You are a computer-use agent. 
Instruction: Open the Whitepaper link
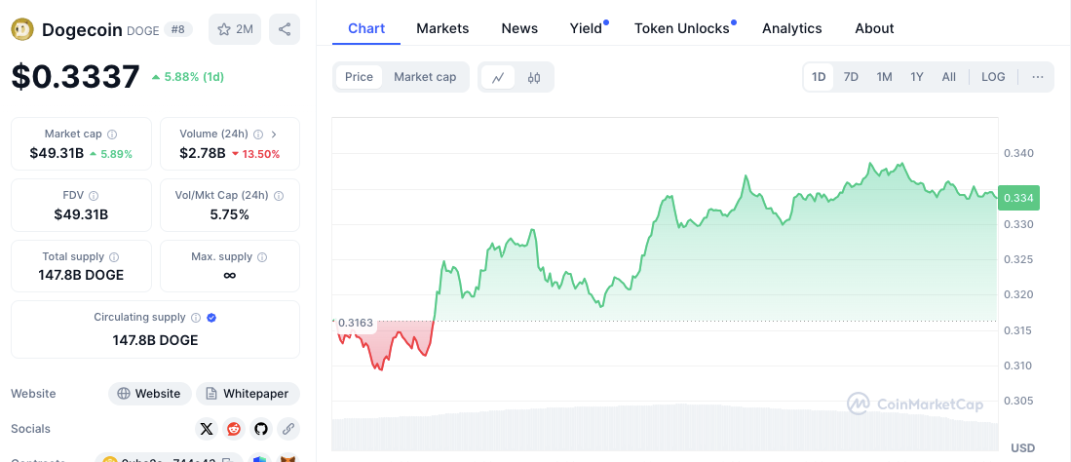click(x=248, y=394)
